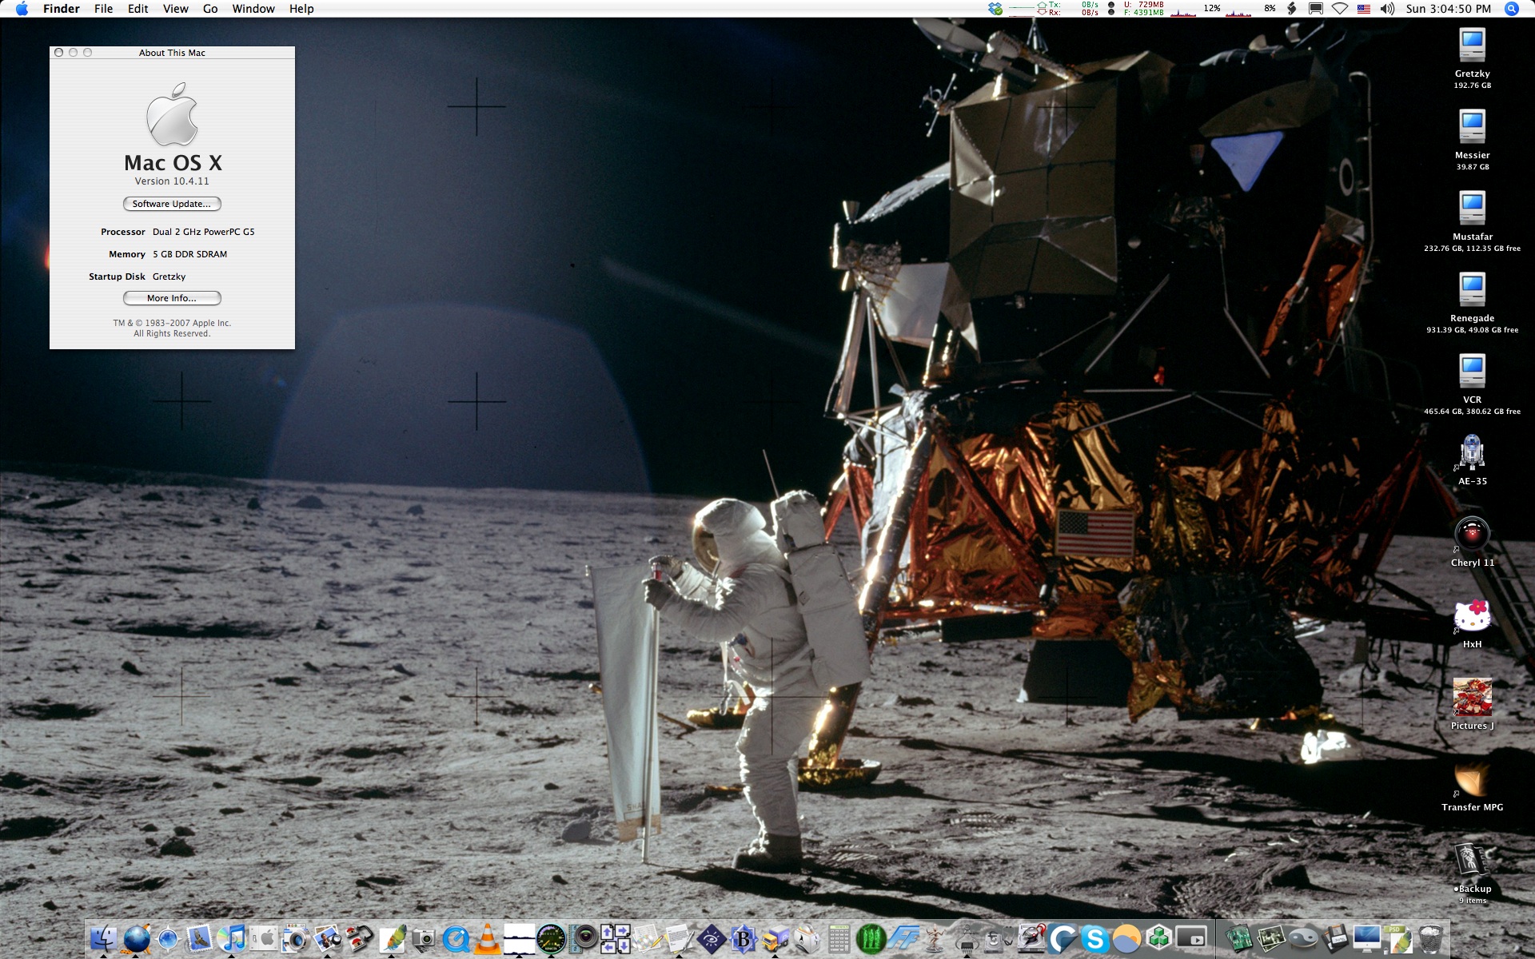Click the Skype dock icon
The height and width of the screenshot is (959, 1535).
coord(1094,938)
